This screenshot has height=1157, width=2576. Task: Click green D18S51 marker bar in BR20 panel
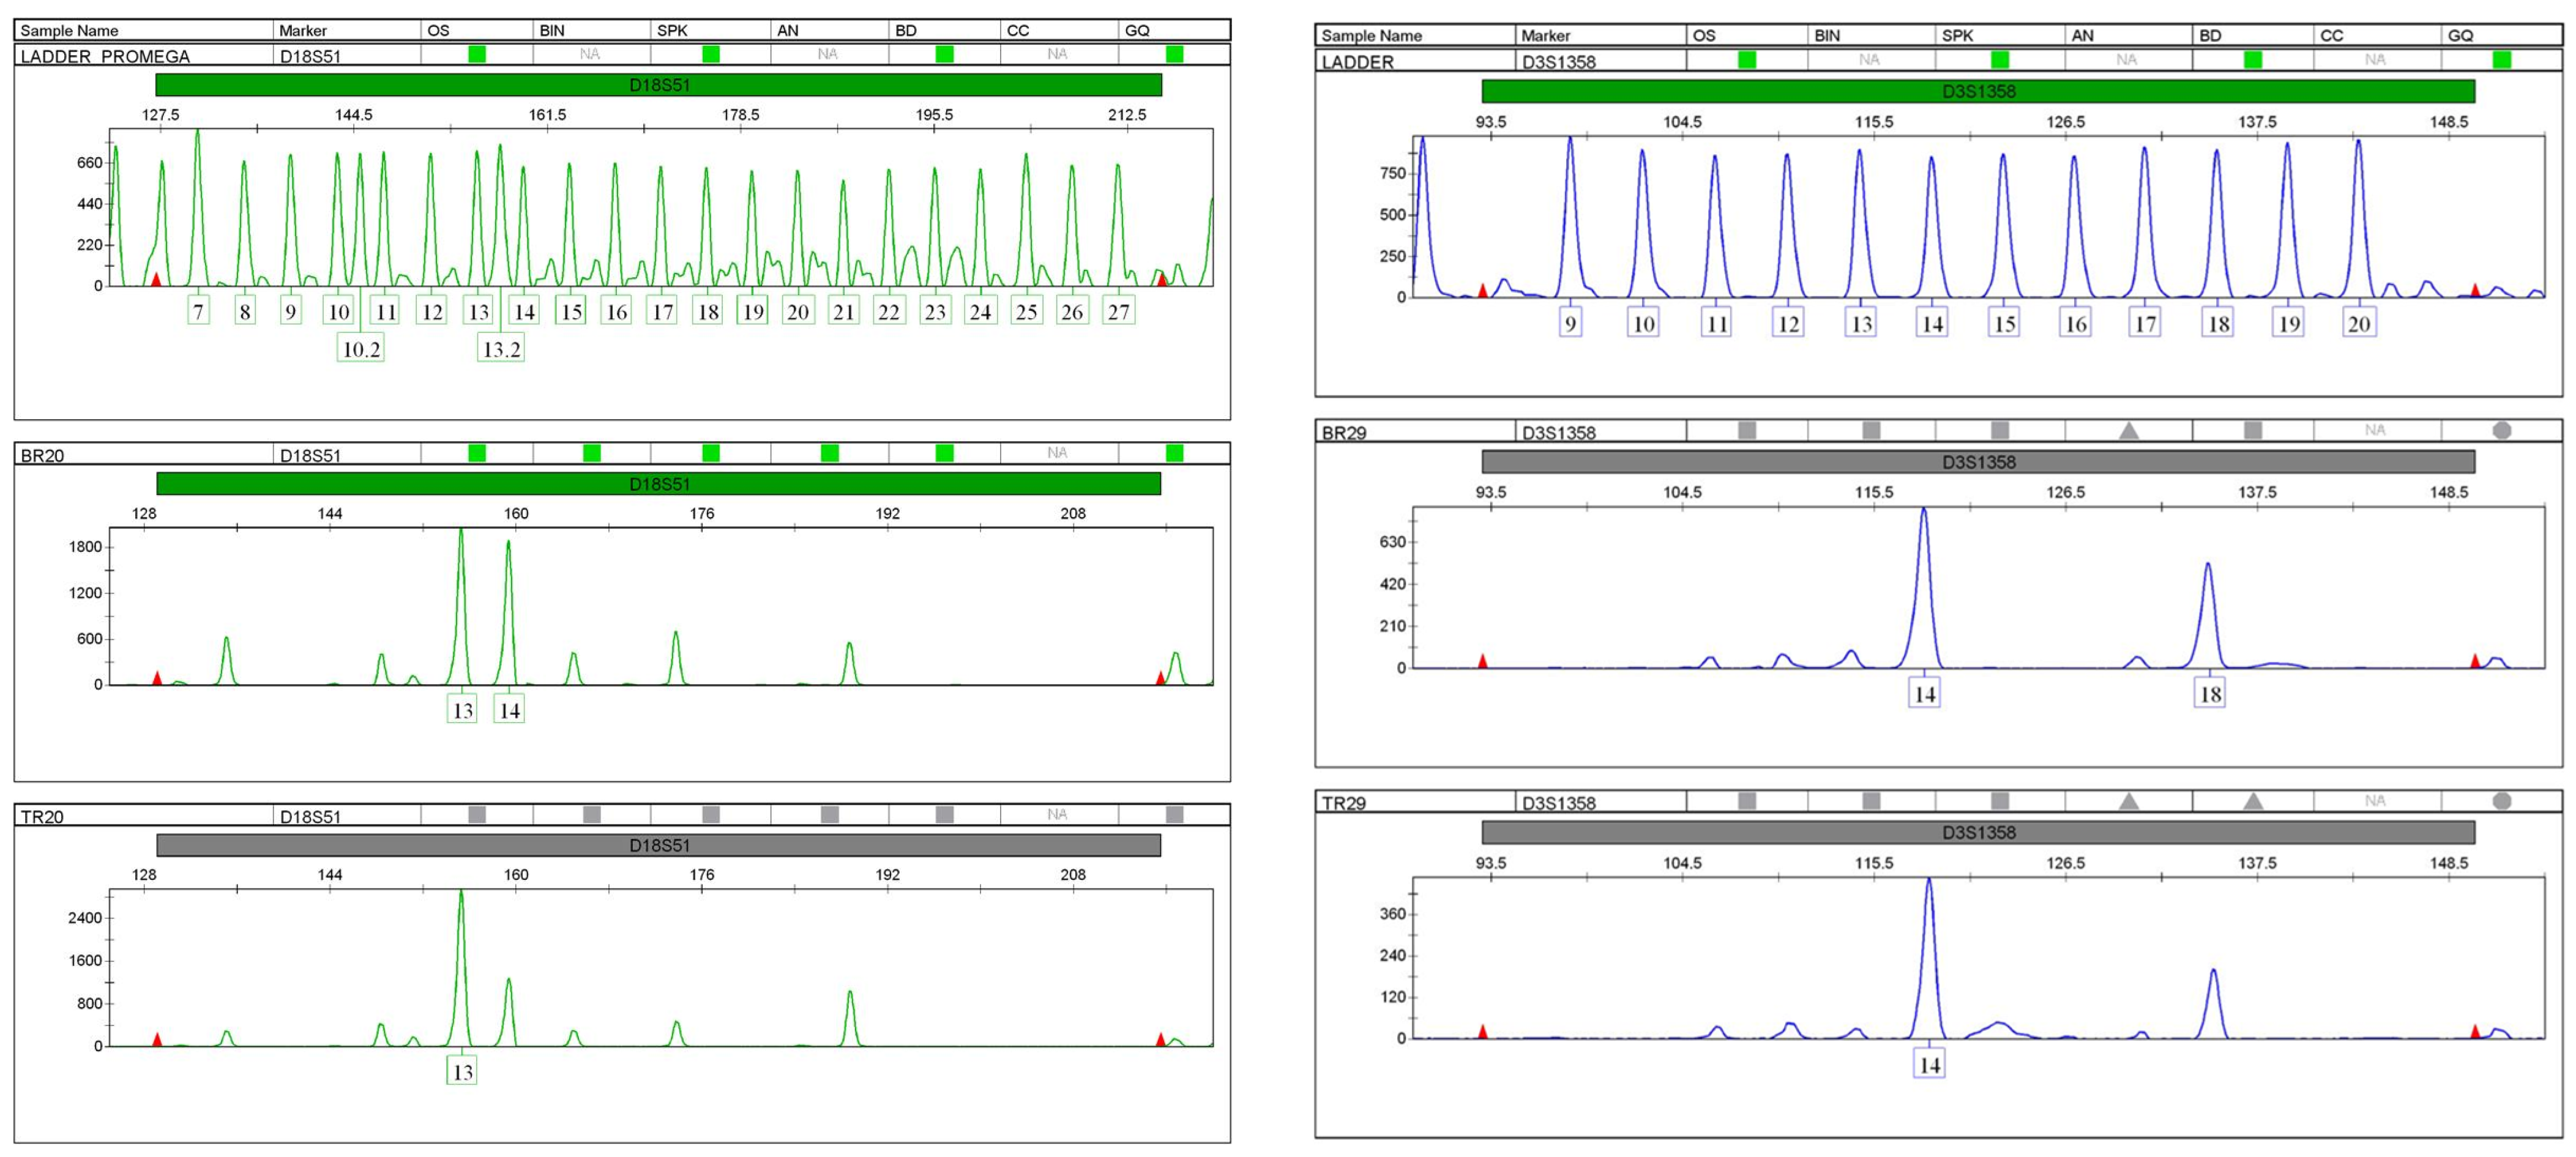659,484
